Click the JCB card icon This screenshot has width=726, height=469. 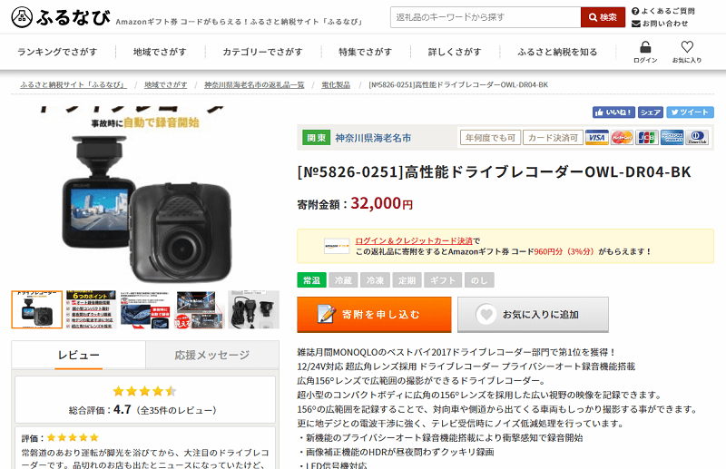click(647, 138)
